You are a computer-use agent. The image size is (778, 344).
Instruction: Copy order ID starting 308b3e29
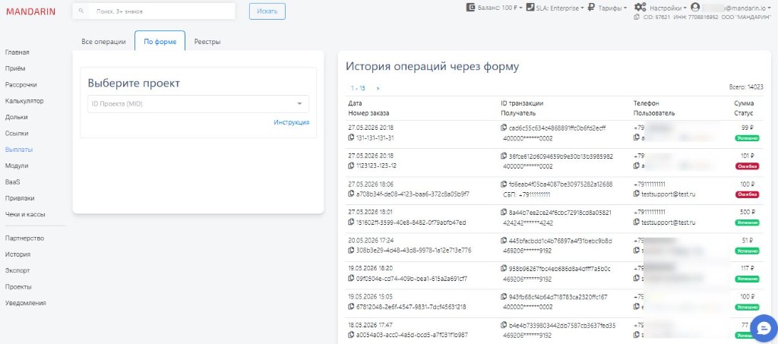point(351,251)
